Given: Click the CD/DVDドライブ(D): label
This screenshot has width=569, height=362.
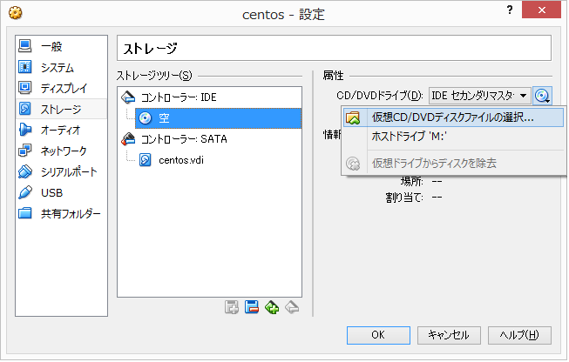Looking at the screenshot, I should [x=380, y=96].
